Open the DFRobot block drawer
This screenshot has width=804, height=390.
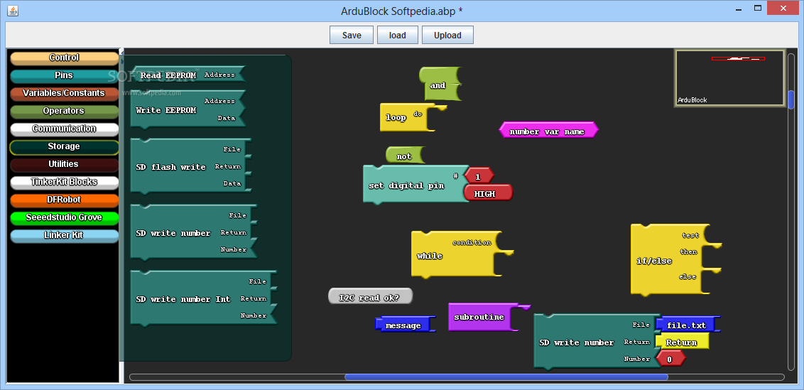click(x=64, y=200)
